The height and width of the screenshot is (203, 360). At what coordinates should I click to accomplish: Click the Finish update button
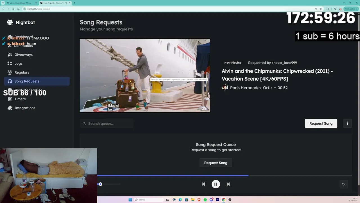[351, 9]
